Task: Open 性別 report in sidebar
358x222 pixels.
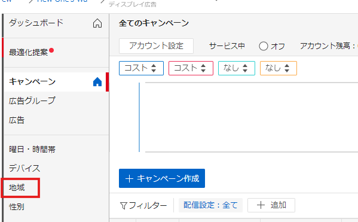Action: pyautogui.click(x=17, y=206)
